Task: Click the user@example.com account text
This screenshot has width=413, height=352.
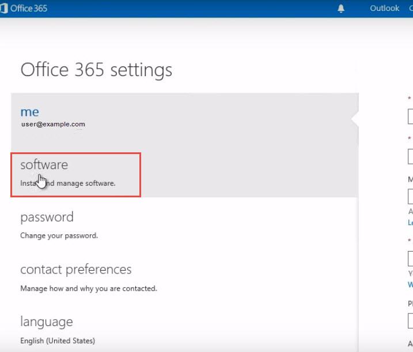Action: (x=53, y=124)
